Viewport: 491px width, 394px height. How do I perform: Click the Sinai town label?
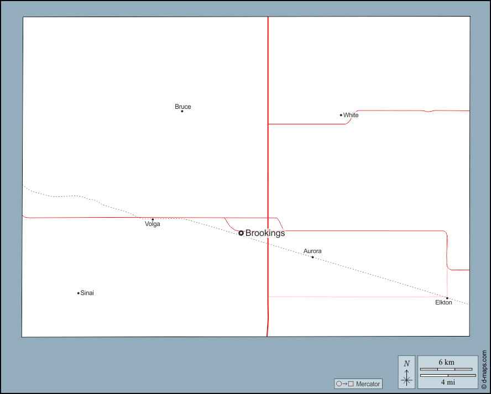tap(87, 293)
